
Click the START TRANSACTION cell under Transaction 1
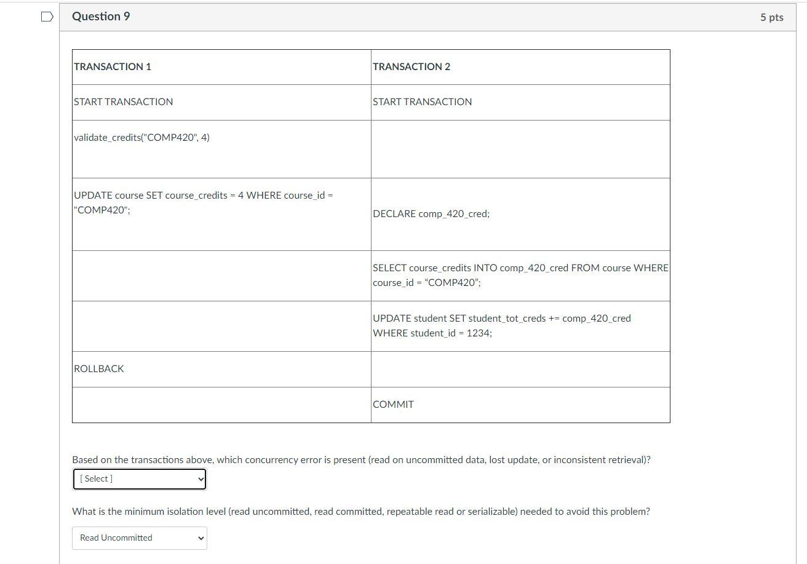pos(123,101)
